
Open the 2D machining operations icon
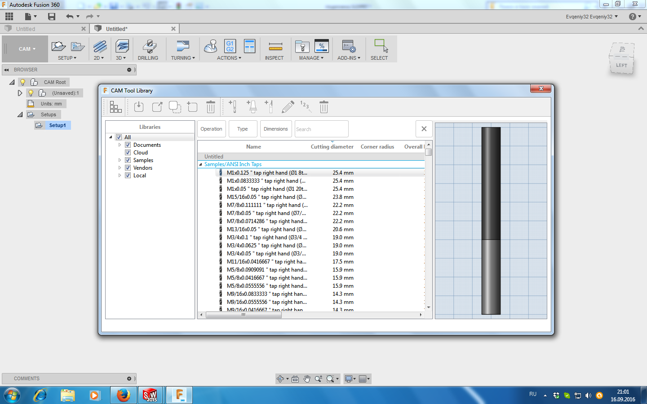pos(100,46)
